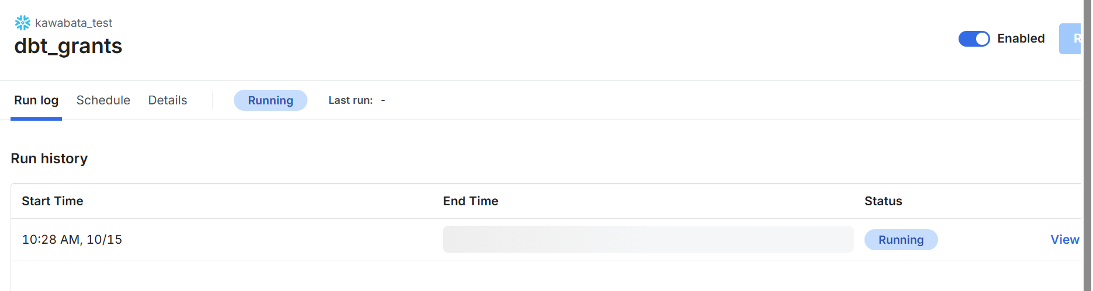Open the View link for the run
This screenshot has height=291, width=1093.
(1064, 240)
